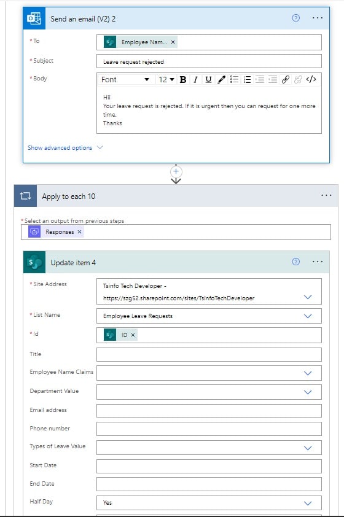Click the Outlook icon on Send an email card
Image resolution: width=344 pixels, height=517 pixels.
coord(34,18)
